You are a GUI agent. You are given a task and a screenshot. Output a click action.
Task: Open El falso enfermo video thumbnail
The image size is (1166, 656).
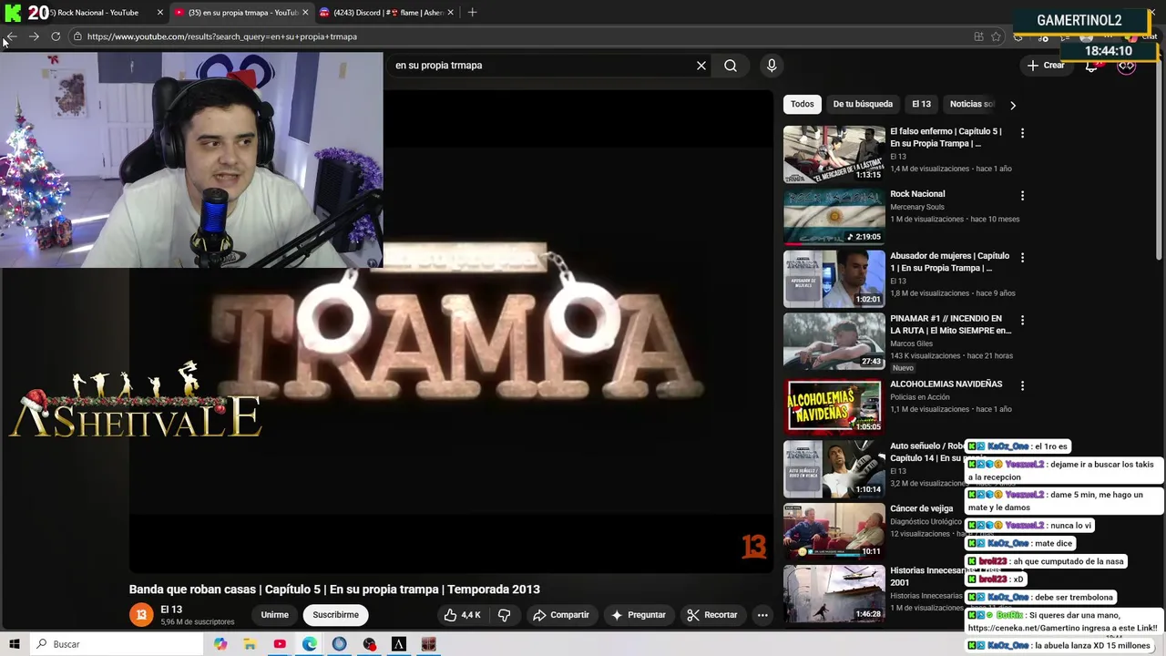pos(834,154)
